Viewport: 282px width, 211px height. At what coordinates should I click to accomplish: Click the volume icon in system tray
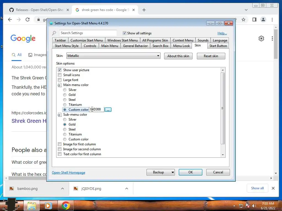pyautogui.click(x=254, y=206)
